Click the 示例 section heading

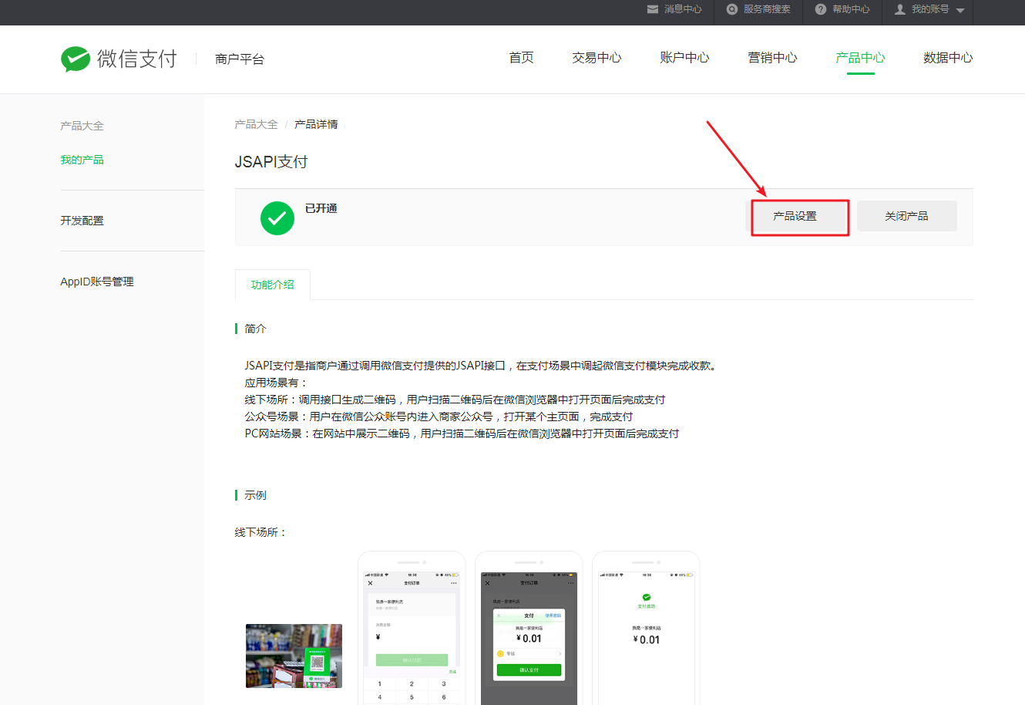(255, 495)
